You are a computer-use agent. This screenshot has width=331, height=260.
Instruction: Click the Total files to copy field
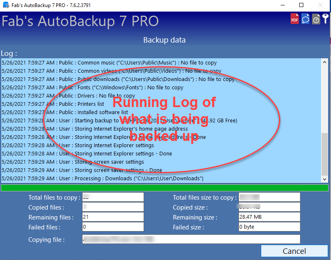(113, 197)
